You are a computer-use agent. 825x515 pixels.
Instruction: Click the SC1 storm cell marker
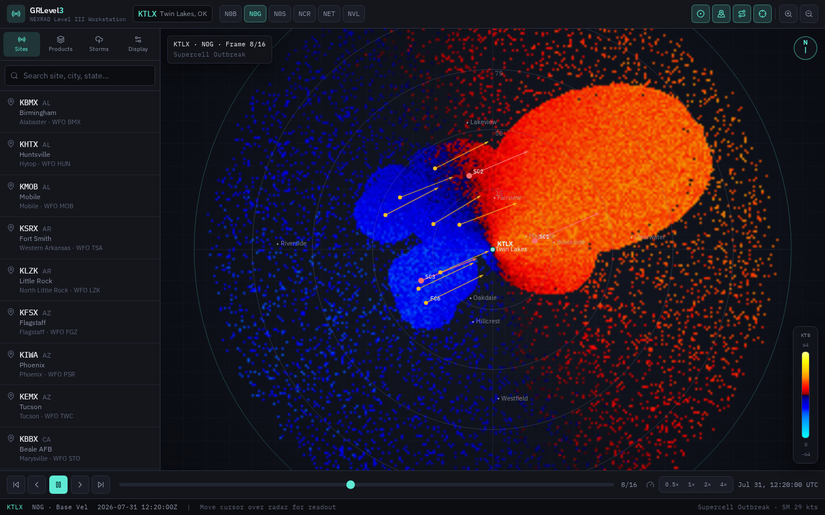(x=535, y=241)
